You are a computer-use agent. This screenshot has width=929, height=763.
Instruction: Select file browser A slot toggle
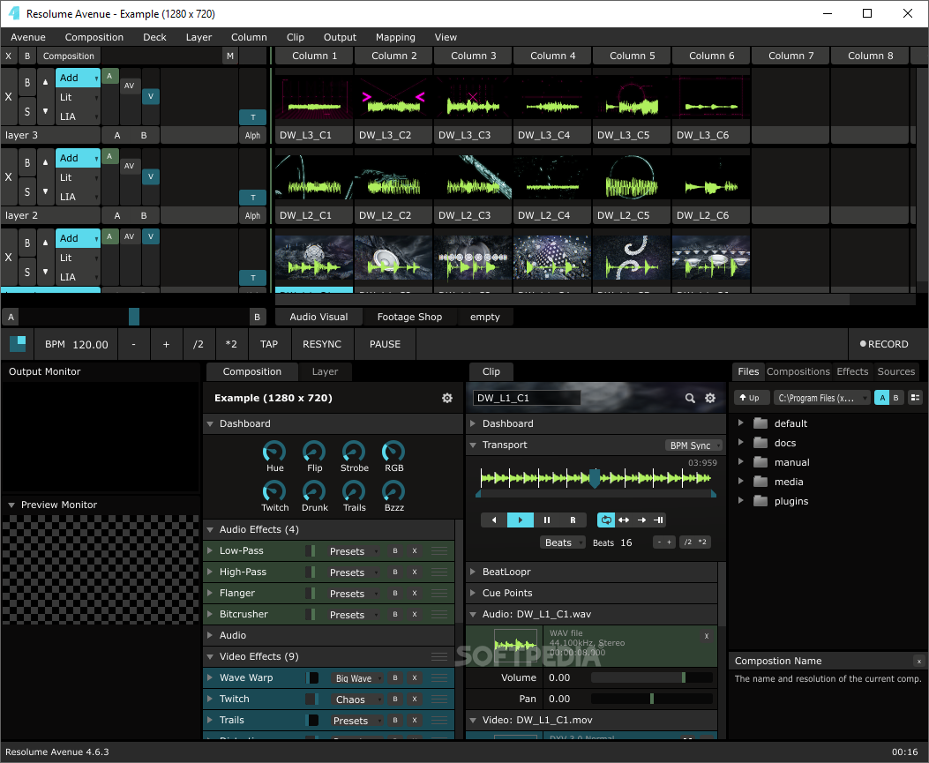(882, 398)
